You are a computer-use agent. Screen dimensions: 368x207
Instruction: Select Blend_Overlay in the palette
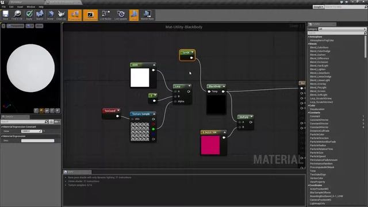coord(318,84)
